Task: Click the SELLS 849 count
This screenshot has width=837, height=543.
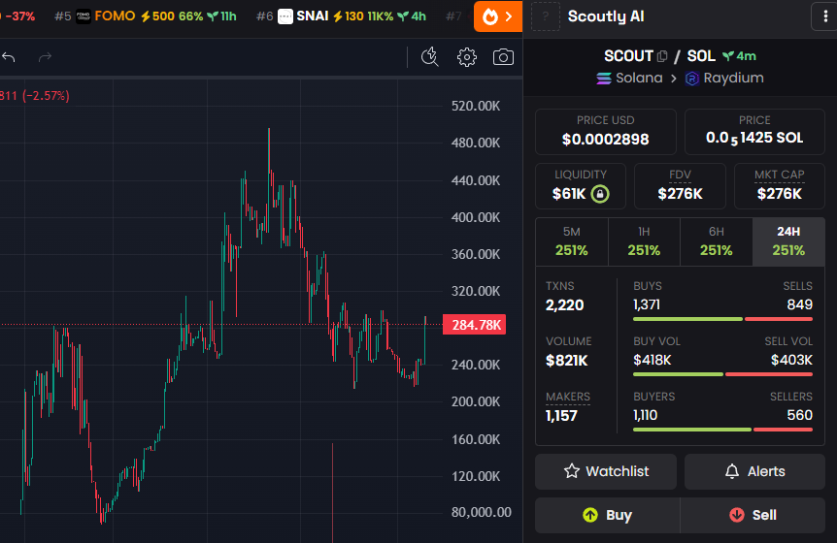Action: [800, 304]
